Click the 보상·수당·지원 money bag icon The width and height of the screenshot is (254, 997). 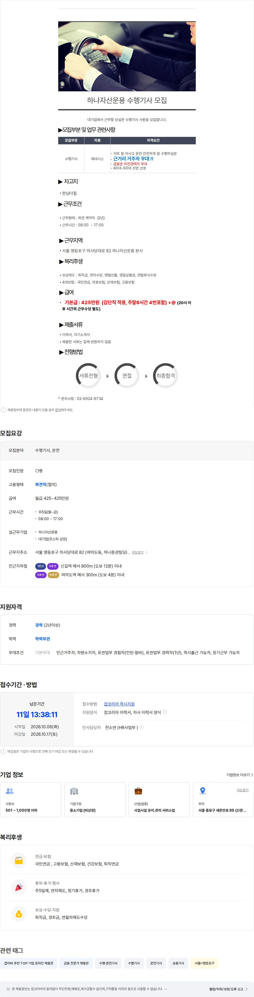click(19, 914)
